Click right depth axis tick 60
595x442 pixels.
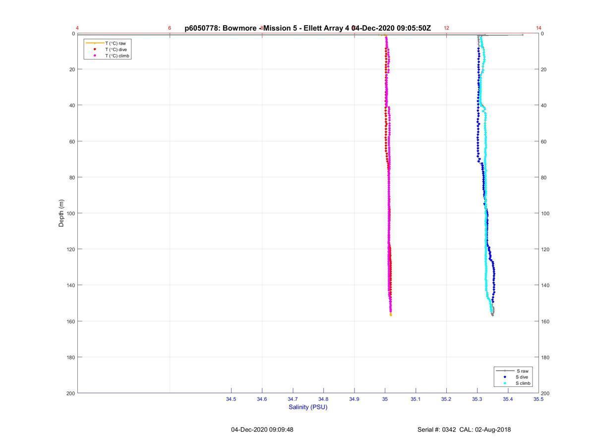point(544,141)
